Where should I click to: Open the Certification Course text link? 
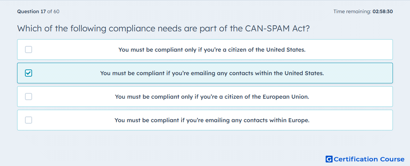click(x=369, y=159)
